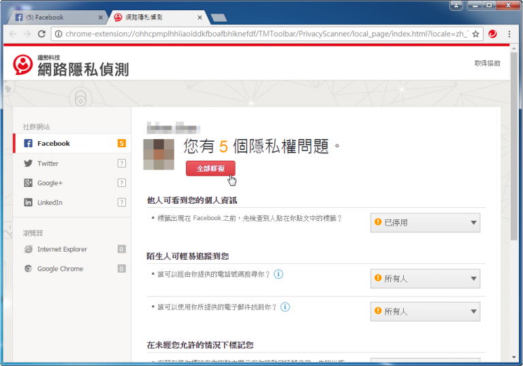This screenshot has width=523, height=366.
Task: Click the vertical scrollbar thumb
Action: (514, 146)
